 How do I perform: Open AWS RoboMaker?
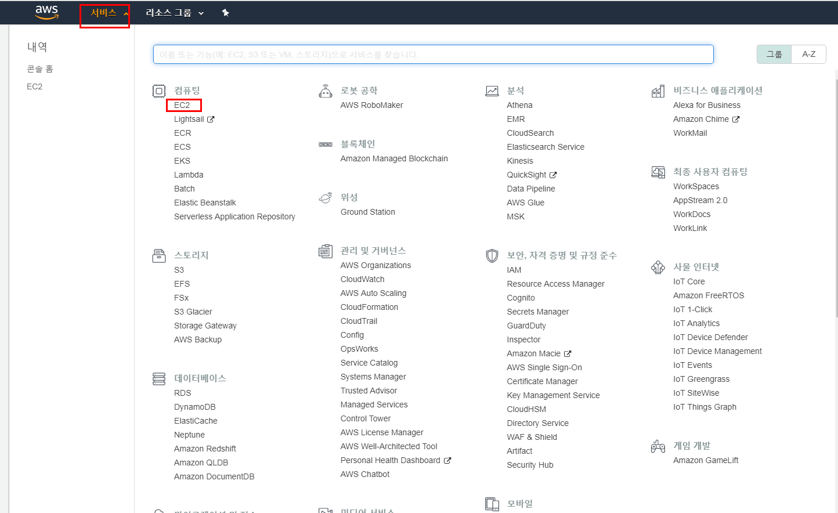click(x=371, y=105)
